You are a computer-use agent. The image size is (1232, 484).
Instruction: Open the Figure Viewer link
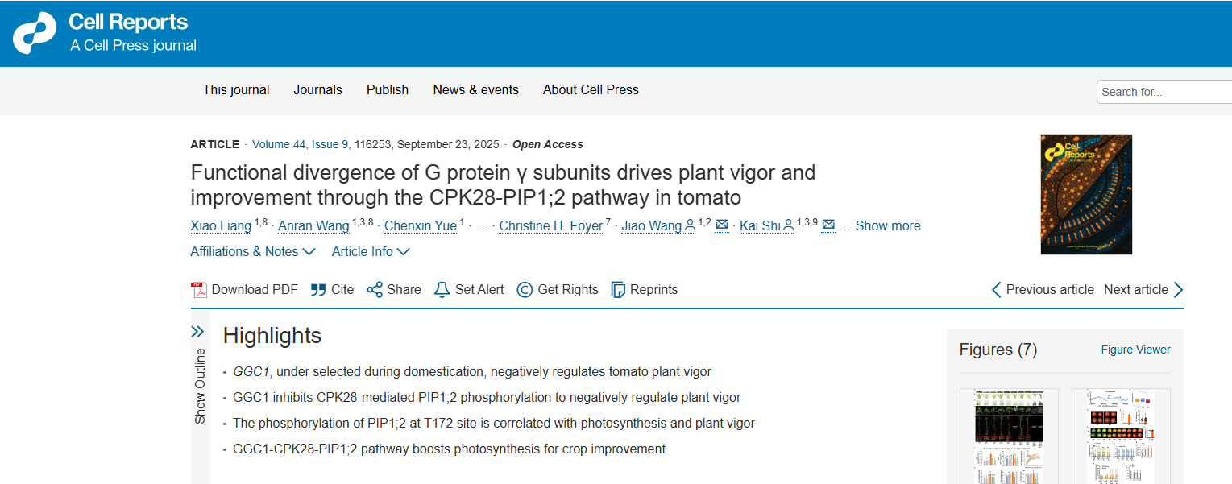coord(1135,350)
